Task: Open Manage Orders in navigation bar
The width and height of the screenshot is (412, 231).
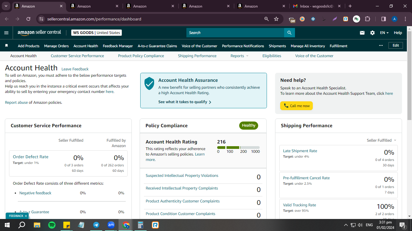Action: click(56, 46)
